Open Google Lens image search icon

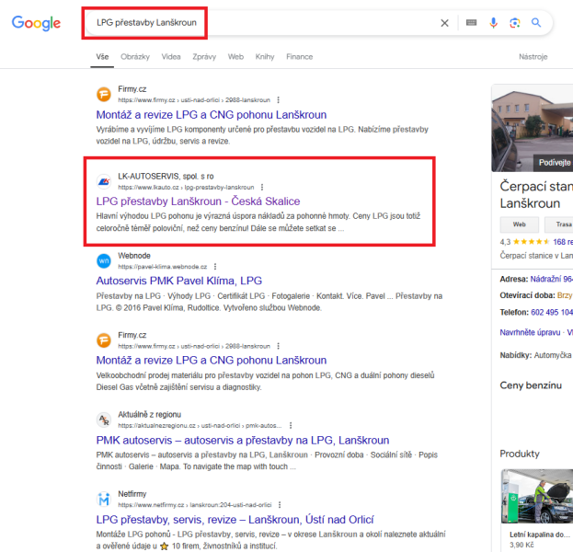point(515,23)
